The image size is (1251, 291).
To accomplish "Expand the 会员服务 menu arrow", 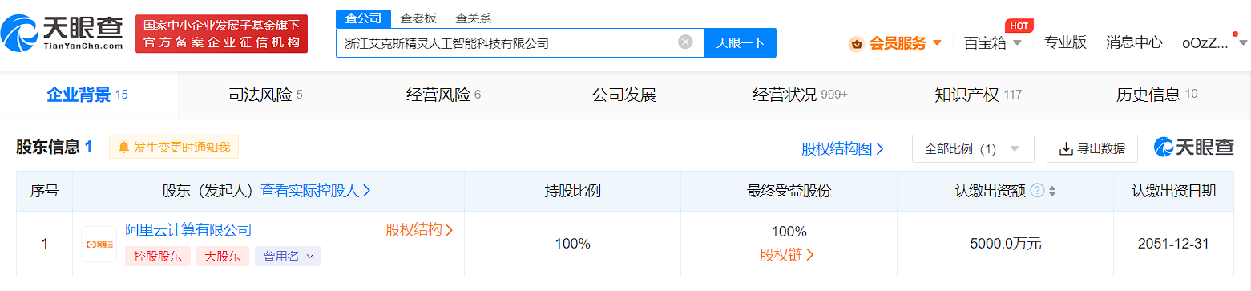I will (x=937, y=43).
